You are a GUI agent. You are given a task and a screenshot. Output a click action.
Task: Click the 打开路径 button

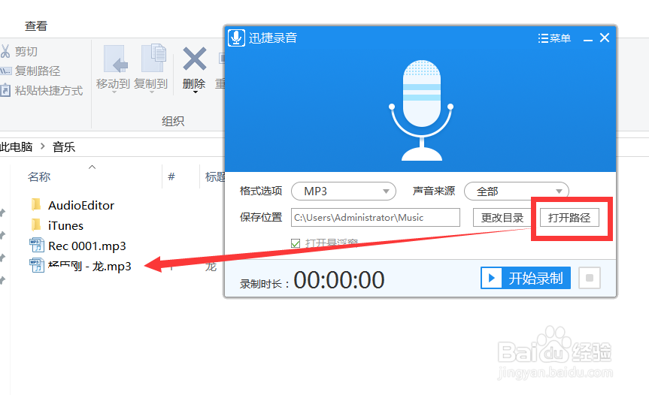click(x=569, y=217)
